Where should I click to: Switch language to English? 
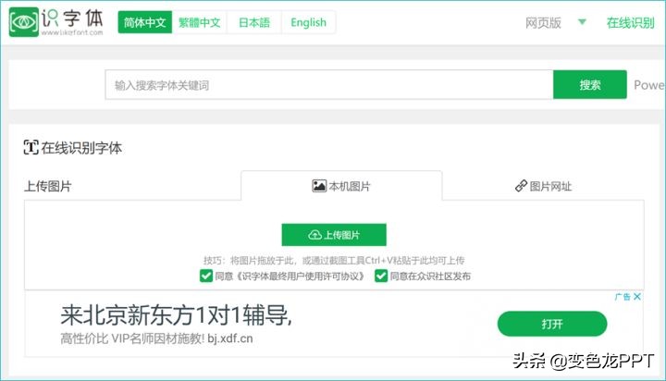[x=308, y=22]
